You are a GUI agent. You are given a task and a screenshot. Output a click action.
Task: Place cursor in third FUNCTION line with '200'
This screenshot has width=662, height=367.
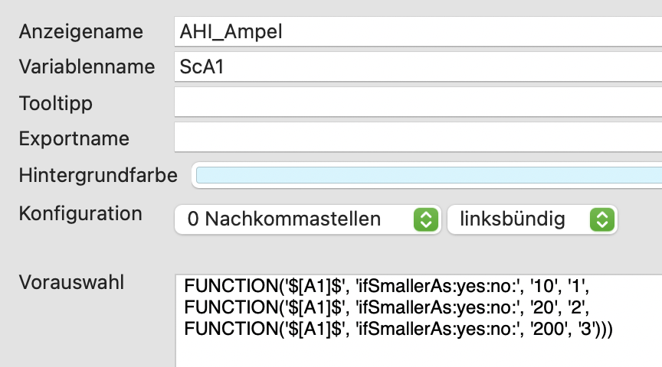398,328
